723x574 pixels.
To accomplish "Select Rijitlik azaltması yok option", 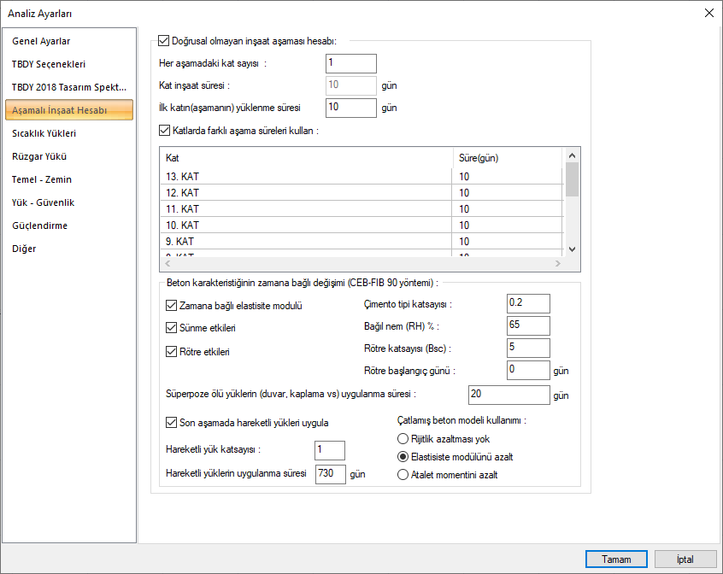I will tap(403, 439).
